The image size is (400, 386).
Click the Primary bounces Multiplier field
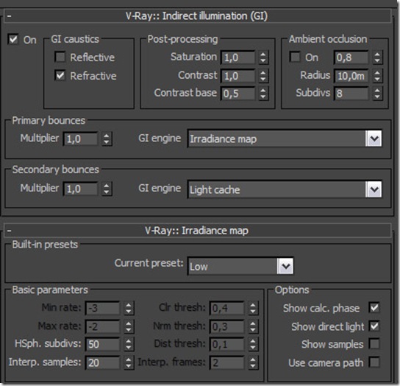pyautogui.click(x=80, y=138)
